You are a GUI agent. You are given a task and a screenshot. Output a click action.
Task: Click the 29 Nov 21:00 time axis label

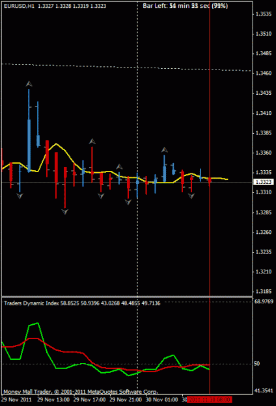pos(126,400)
